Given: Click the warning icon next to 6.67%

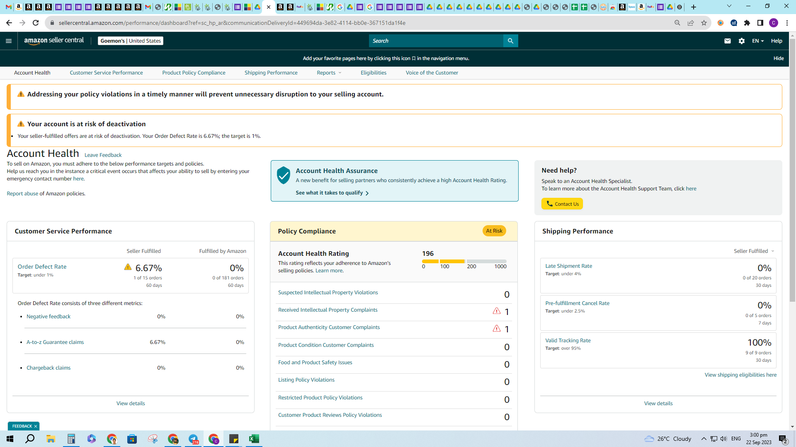Looking at the screenshot, I should click(x=128, y=267).
